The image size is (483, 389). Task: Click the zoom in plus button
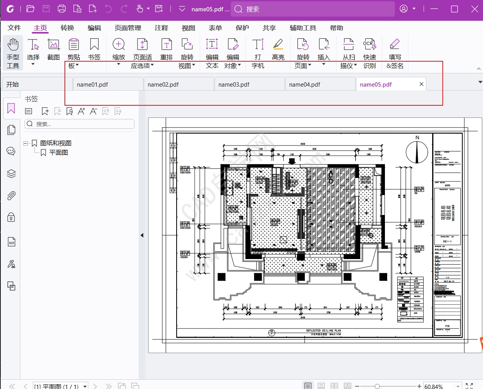(419, 386)
